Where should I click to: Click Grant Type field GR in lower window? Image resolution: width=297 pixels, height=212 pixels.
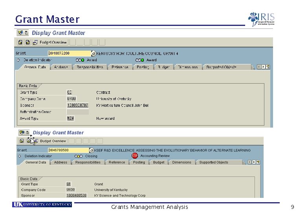click(x=69, y=184)
